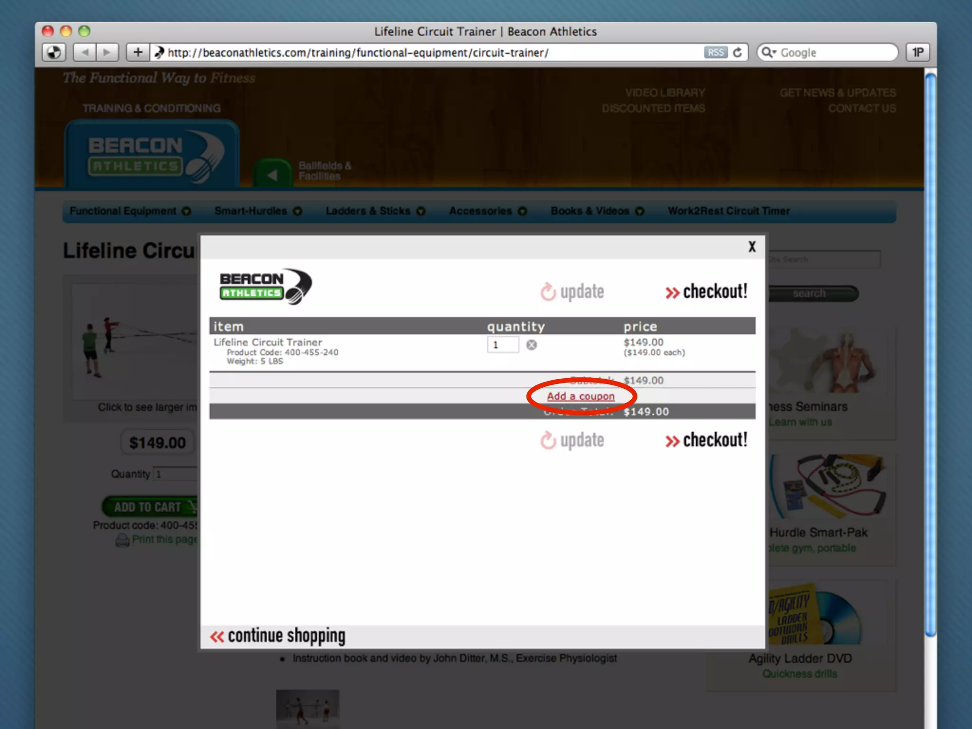
Task: Click the bottom update cart button
Action: coord(572,440)
